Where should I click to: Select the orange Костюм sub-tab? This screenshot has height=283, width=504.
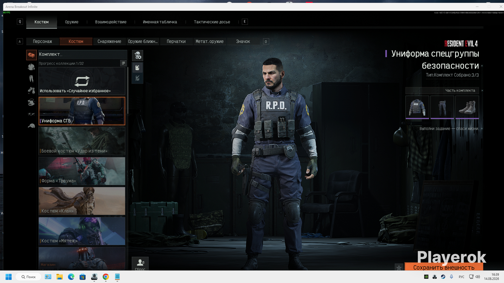click(x=76, y=41)
